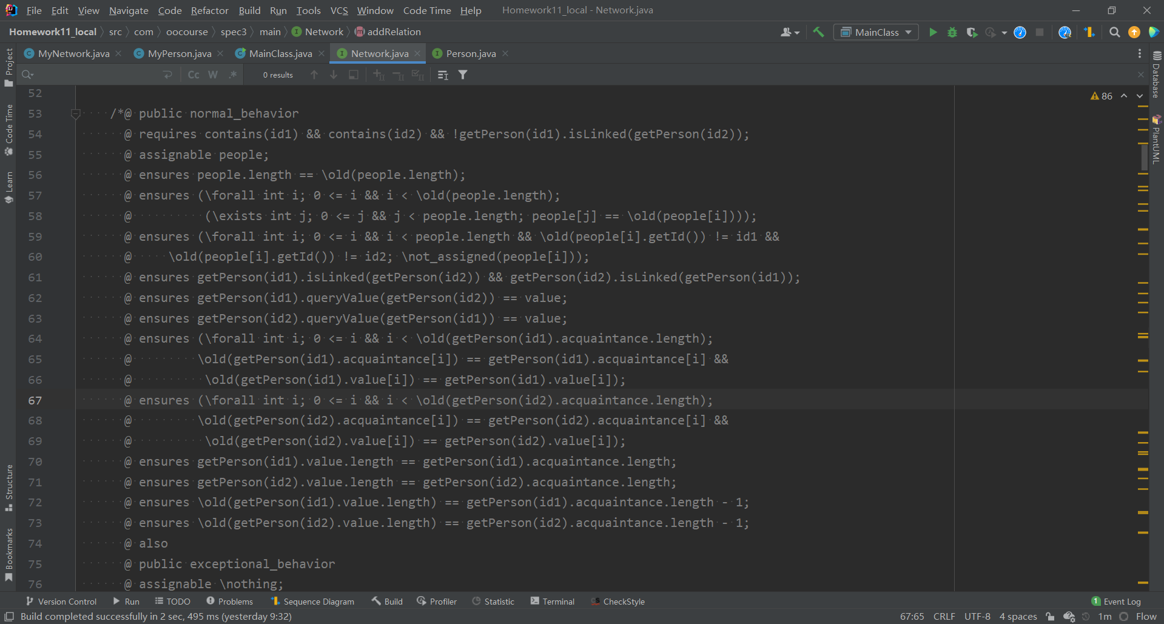
Task: Open the Project tool window
Action: pyautogui.click(x=8, y=67)
